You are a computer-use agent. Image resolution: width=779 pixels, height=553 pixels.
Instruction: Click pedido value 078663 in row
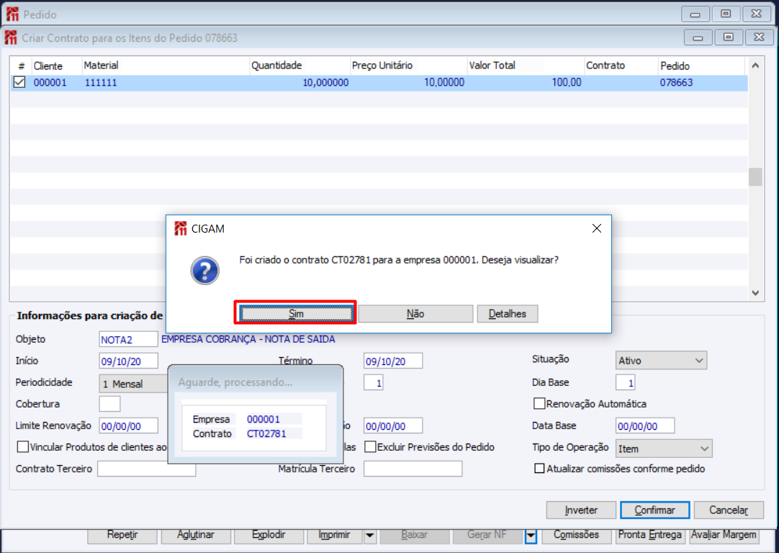click(x=676, y=83)
